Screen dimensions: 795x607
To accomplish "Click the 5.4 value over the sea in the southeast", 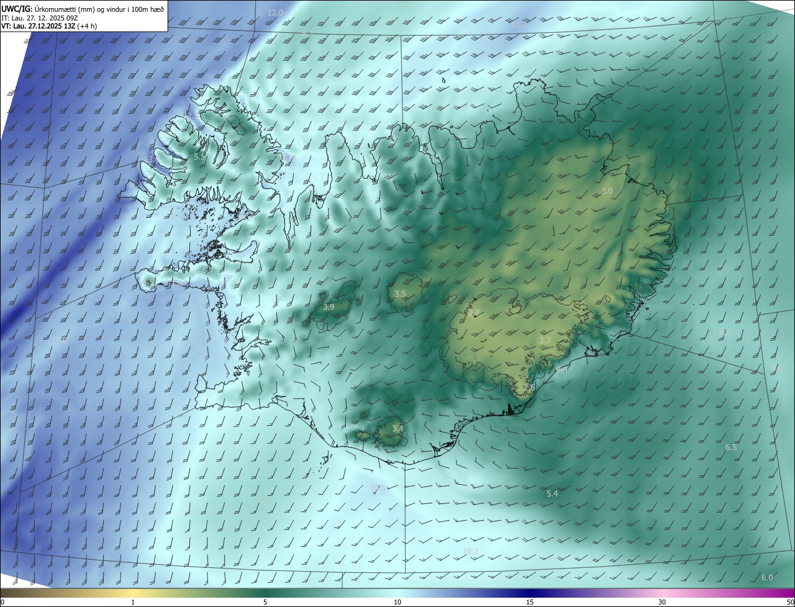I will (x=552, y=494).
